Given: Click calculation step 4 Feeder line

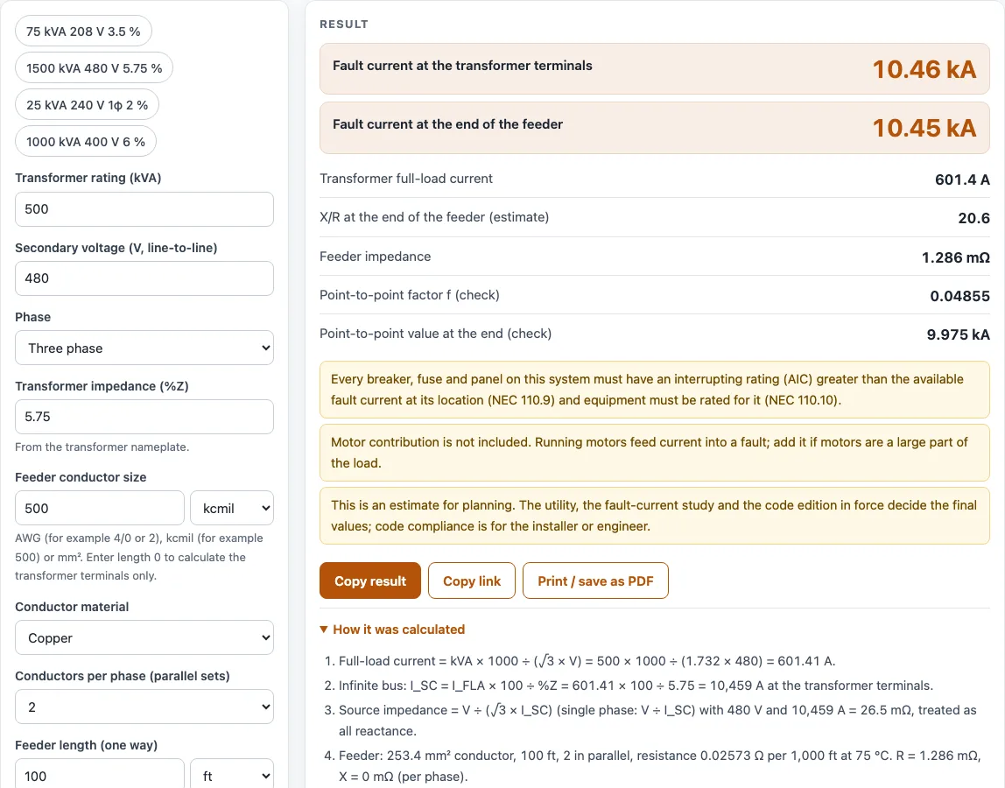Looking at the screenshot, I should point(659,766).
